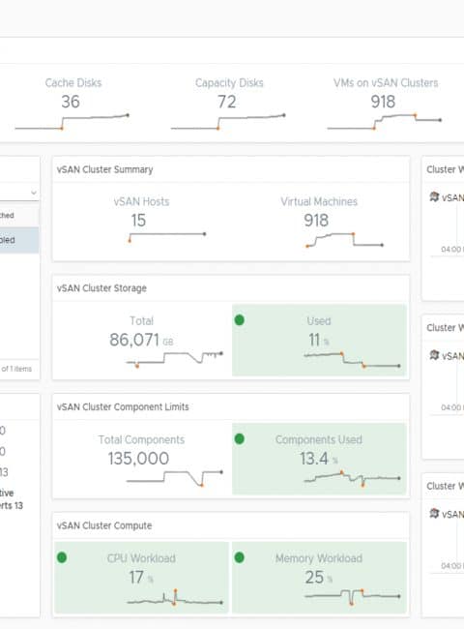Click the Cache Disks sparkline chart

click(x=72, y=122)
